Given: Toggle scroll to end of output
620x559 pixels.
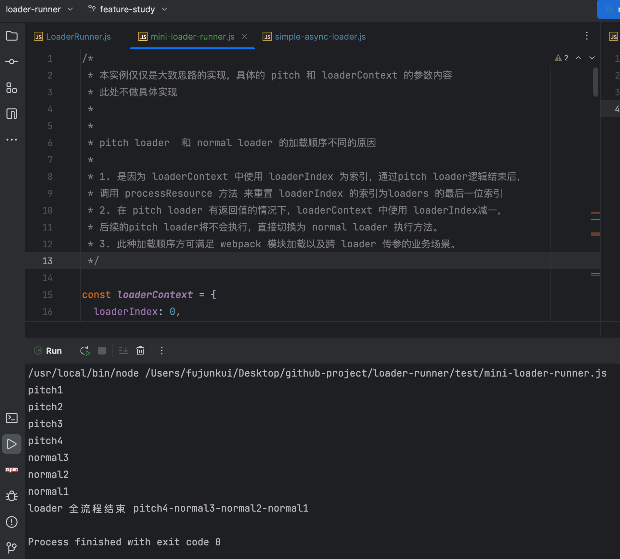Looking at the screenshot, I should click(x=123, y=351).
